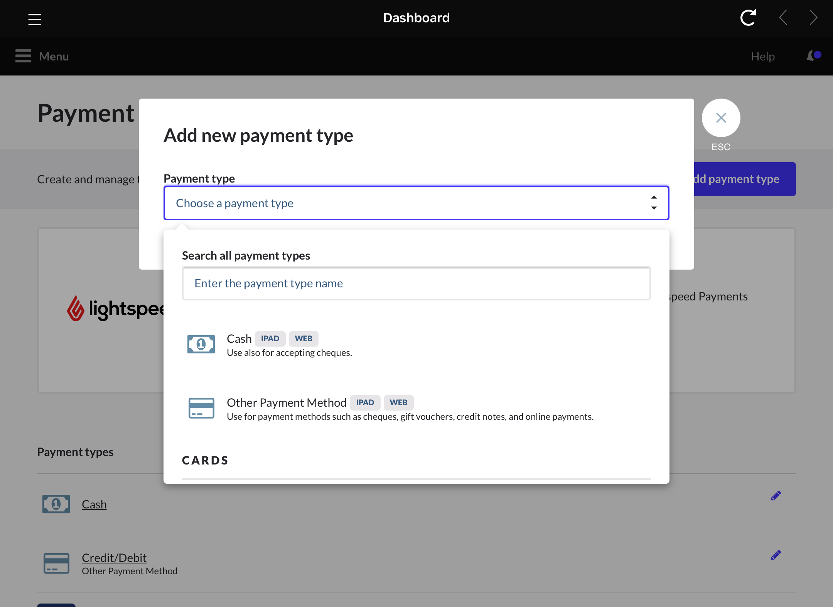833x607 pixels.
Task: Click WEB badge beside Other Payment Method
Action: point(398,402)
